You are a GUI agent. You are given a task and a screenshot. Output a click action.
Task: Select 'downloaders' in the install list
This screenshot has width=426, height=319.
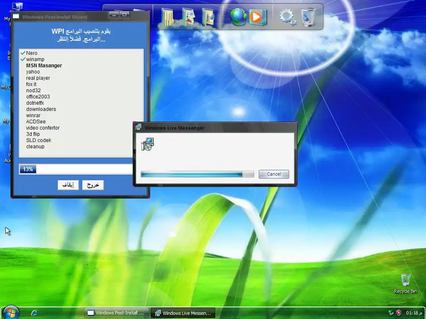pyautogui.click(x=41, y=109)
